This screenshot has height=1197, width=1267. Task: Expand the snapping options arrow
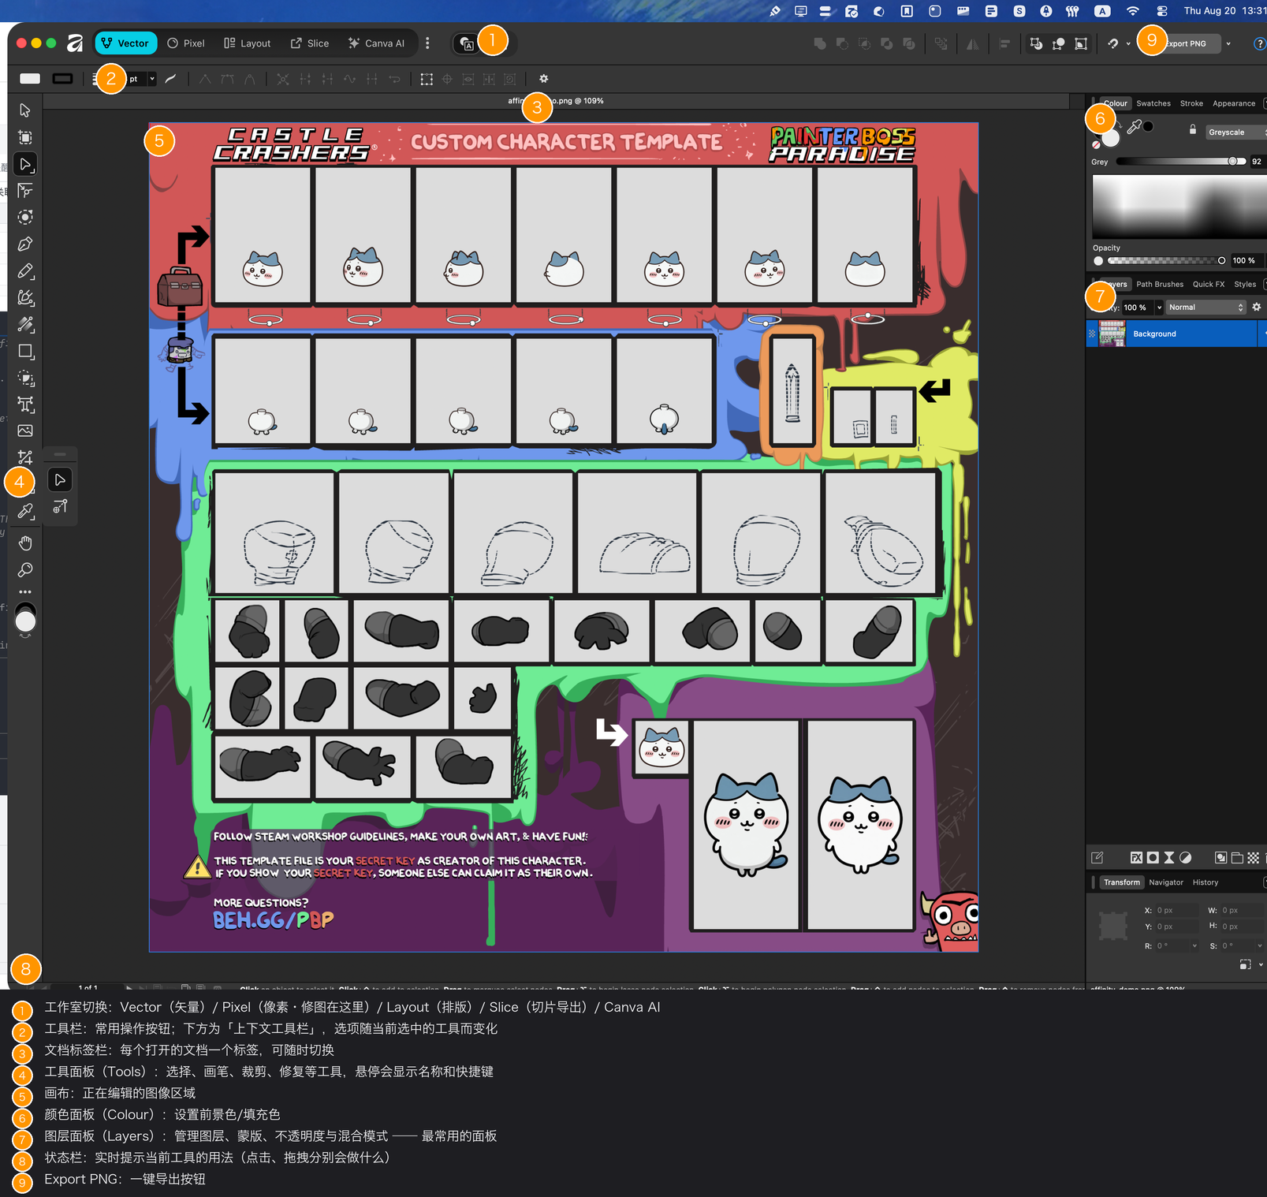click(1128, 44)
